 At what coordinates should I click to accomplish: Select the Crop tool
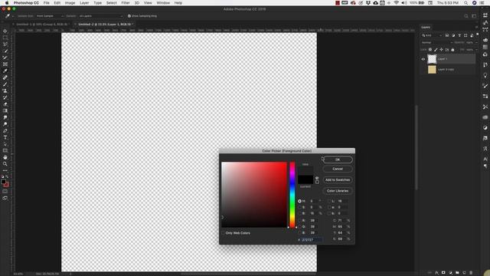(x=5, y=58)
